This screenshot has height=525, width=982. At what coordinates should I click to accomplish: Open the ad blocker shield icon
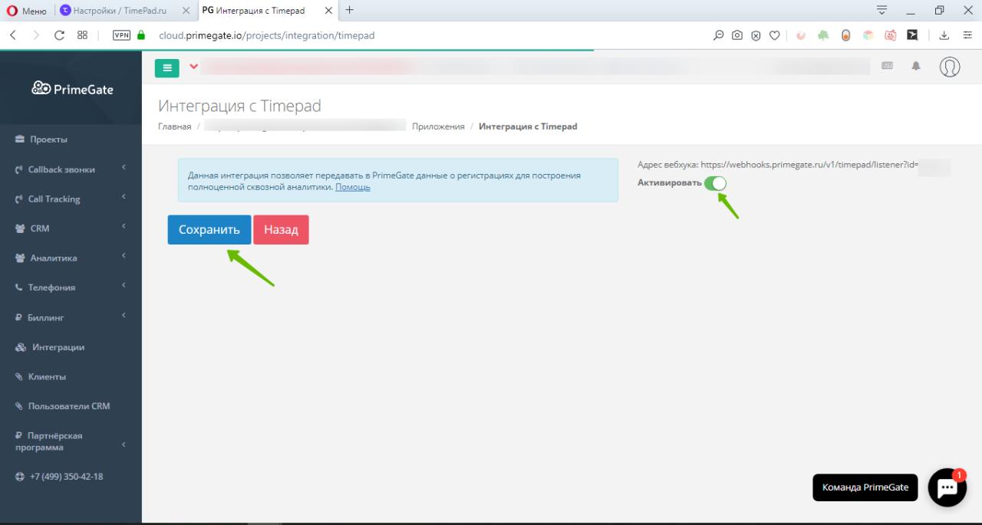[756, 35]
